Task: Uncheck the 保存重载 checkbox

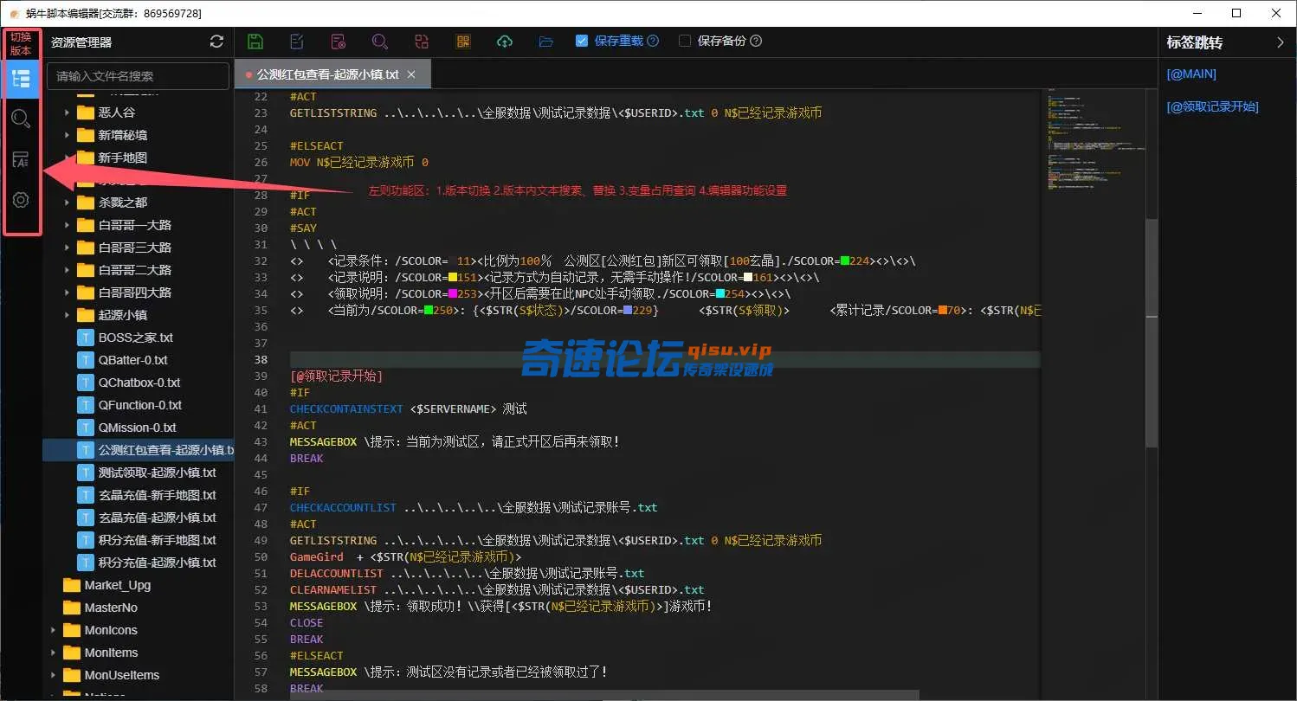Action: pos(582,41)
